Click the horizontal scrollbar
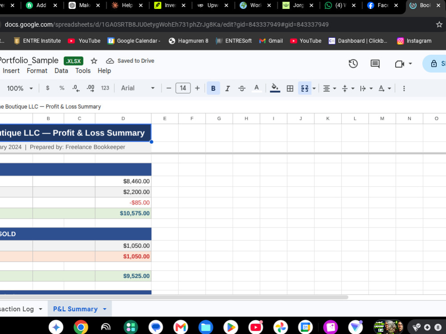 (174, 297)
